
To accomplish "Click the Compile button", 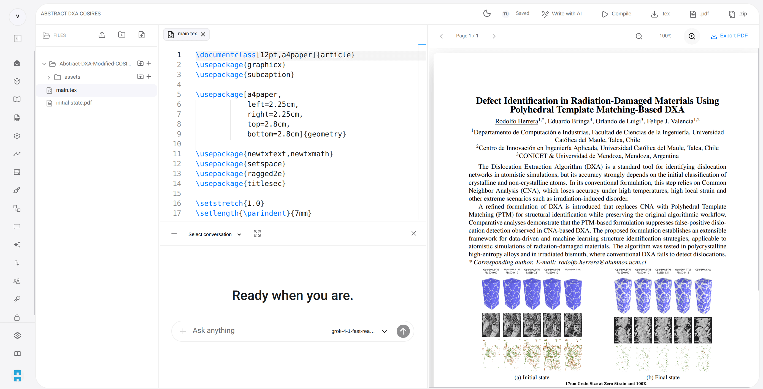I will tap(617, 13).
